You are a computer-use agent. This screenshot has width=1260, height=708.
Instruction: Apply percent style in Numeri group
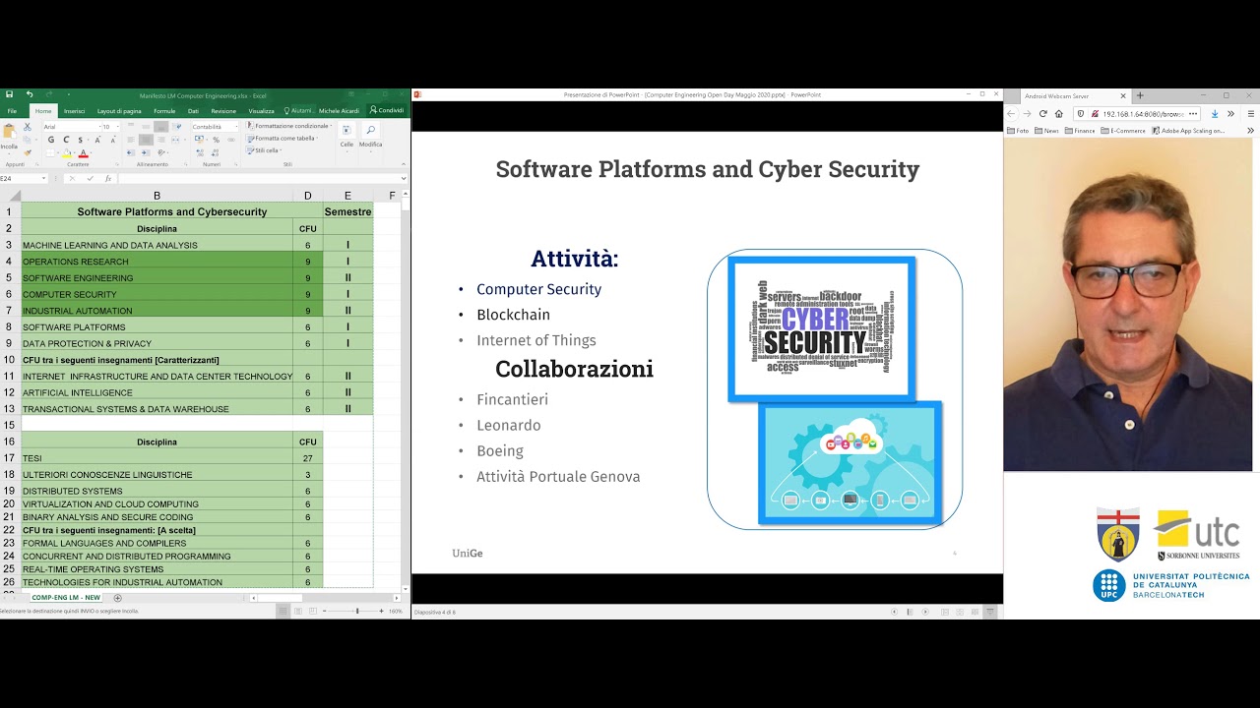tap(216, 140)
